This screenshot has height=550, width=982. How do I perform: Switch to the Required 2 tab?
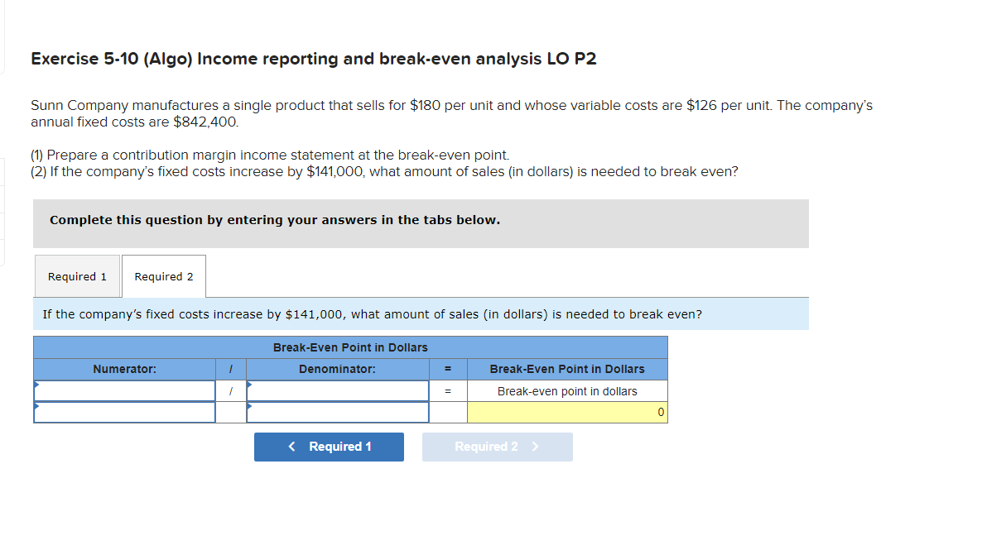pos(163,275)
